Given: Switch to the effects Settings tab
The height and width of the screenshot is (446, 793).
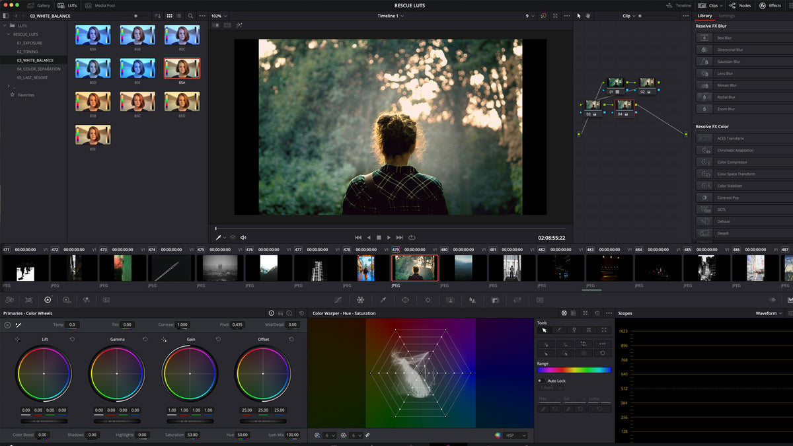Looking at the screenshot, I should [726, 15].
